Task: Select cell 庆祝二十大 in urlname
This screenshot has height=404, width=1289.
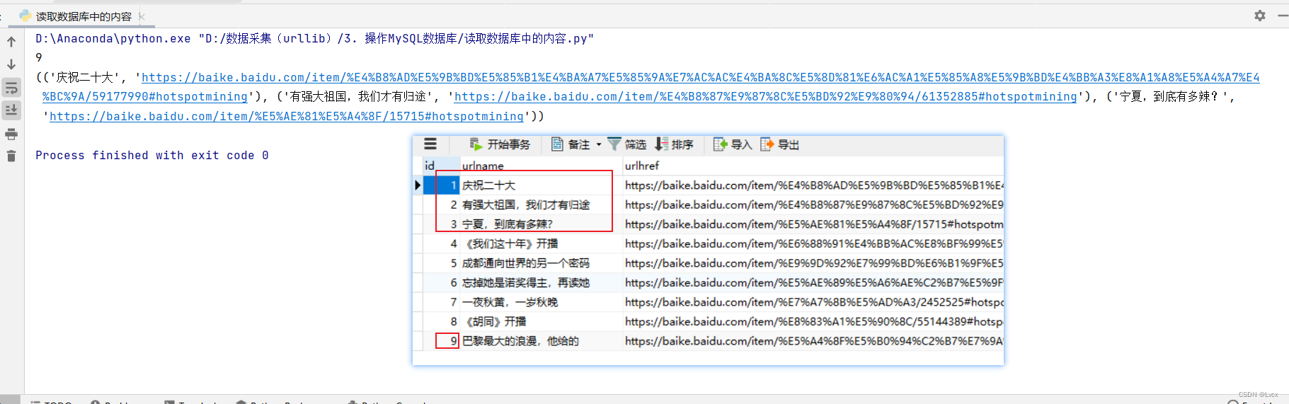Action: point(541,185)
